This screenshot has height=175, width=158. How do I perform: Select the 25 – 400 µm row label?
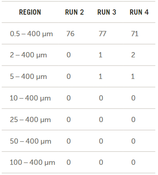[x=30, y=120]
